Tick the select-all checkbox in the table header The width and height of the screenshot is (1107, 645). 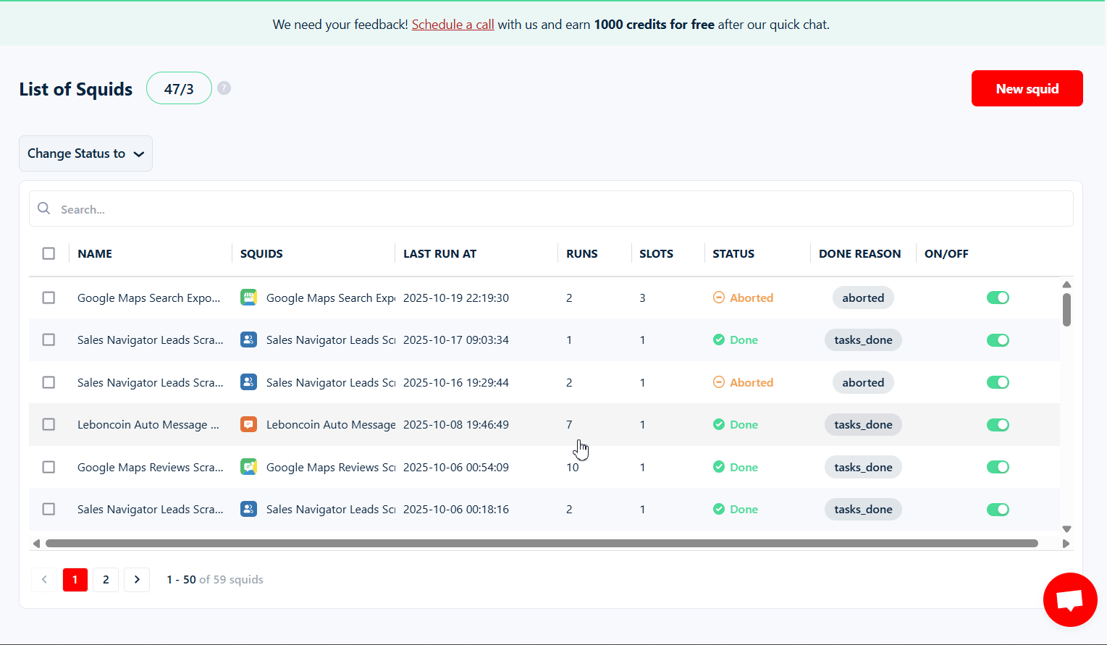click(49, 253)
